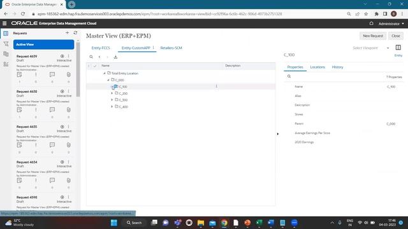Open Request 4635 comments icon
Image resolution: width=408 pixels, height=229 pixels.
(x=52, y=145)
